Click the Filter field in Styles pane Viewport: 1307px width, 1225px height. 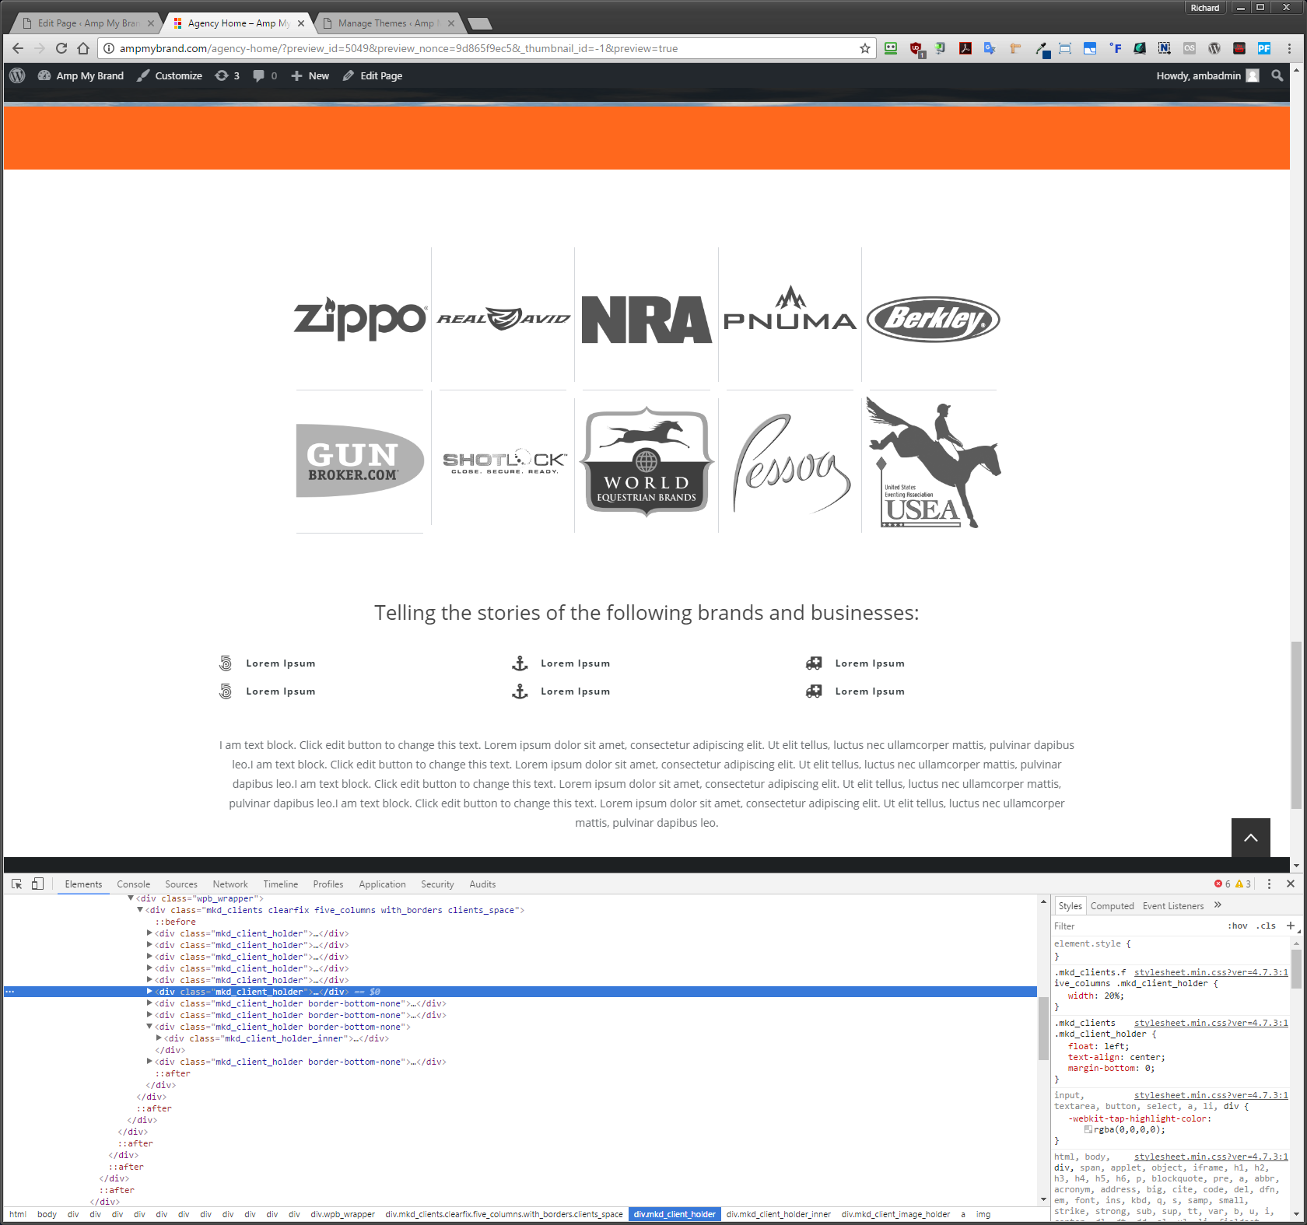[1136, 926]
